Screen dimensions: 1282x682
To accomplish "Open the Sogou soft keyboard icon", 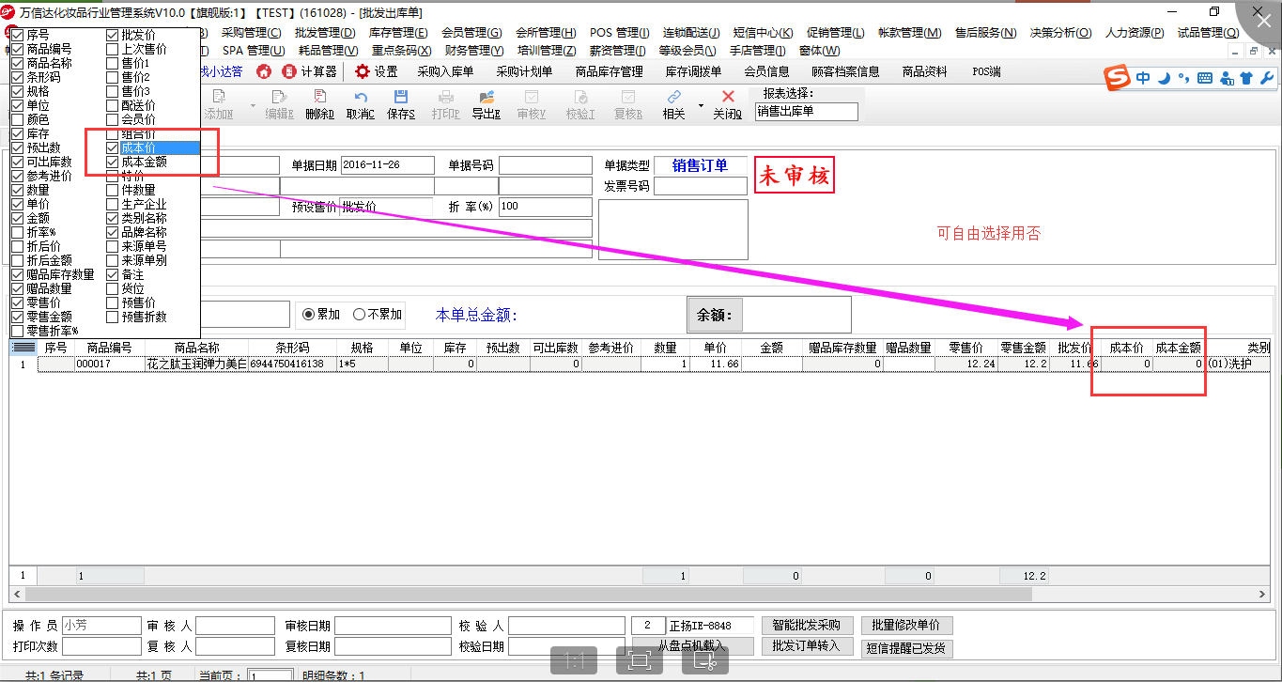I will [1205, 79].
